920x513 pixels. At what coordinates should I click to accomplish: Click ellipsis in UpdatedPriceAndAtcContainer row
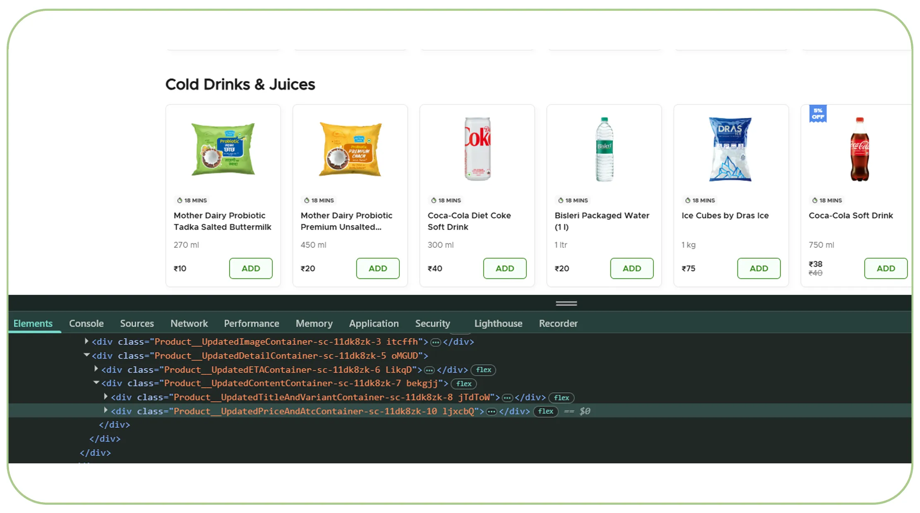(491, 412)
